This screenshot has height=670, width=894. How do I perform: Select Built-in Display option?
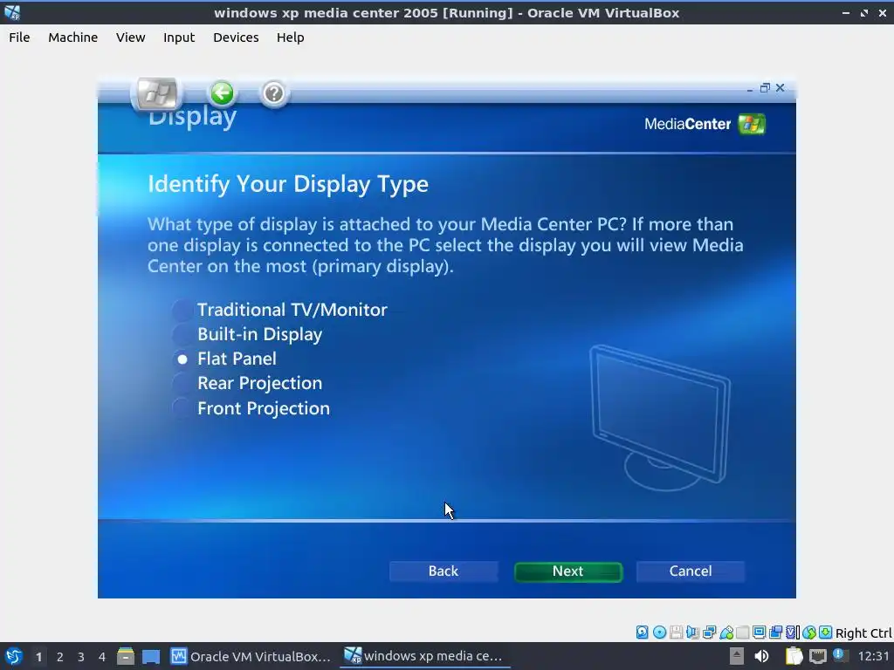coord(247,334)
